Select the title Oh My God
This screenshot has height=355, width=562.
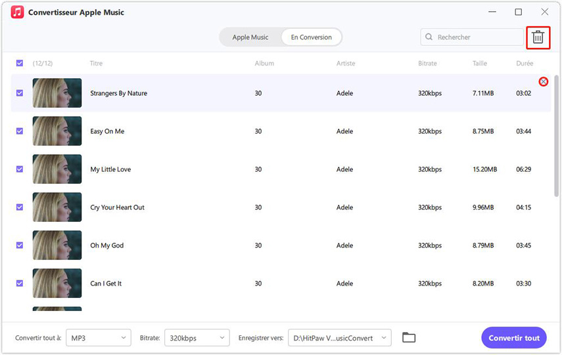point(106,245)
